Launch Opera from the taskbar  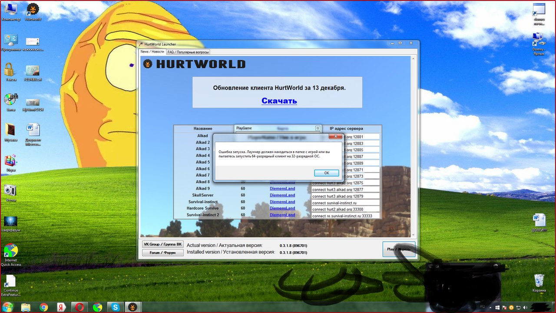pyautogui.click(x=80, y=307)
